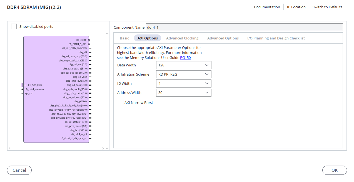Click the scroll left arrow of block diagram

(x=9, y=148)
